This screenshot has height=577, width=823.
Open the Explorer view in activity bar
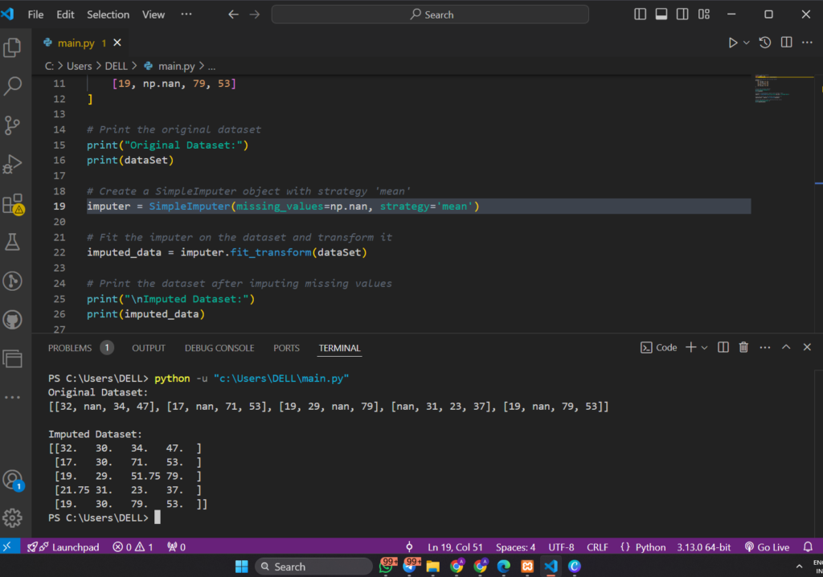pyautogui.click(x=13, y=47)
